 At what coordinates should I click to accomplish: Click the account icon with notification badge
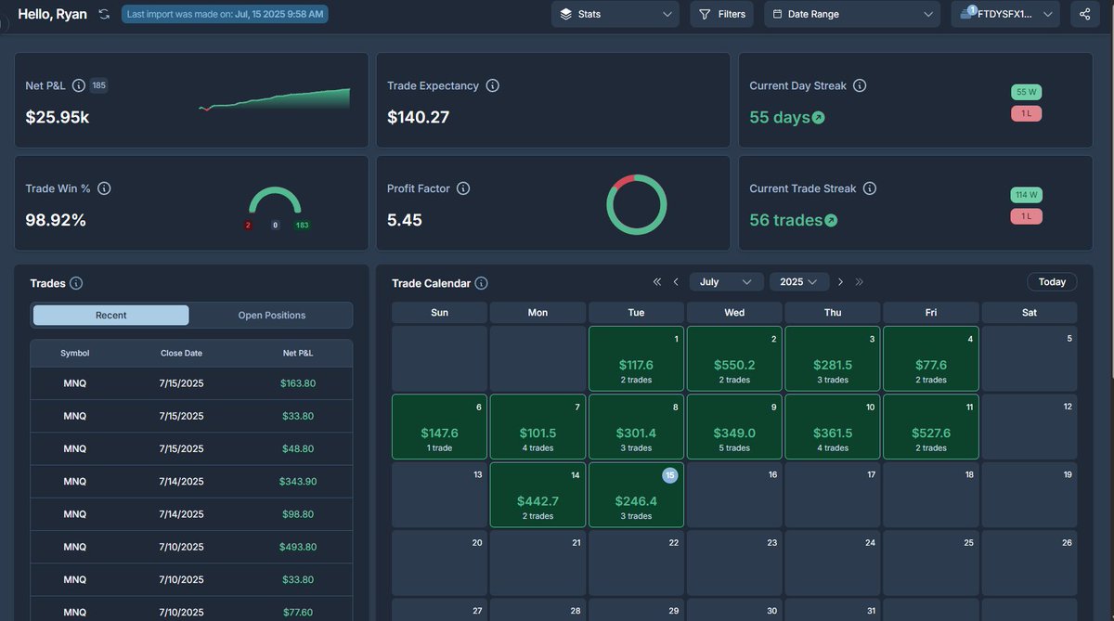969,13
